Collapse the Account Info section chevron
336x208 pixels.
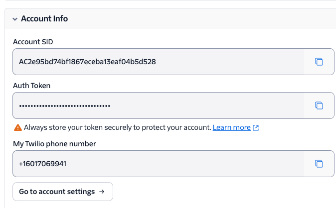tap(15, 19)
